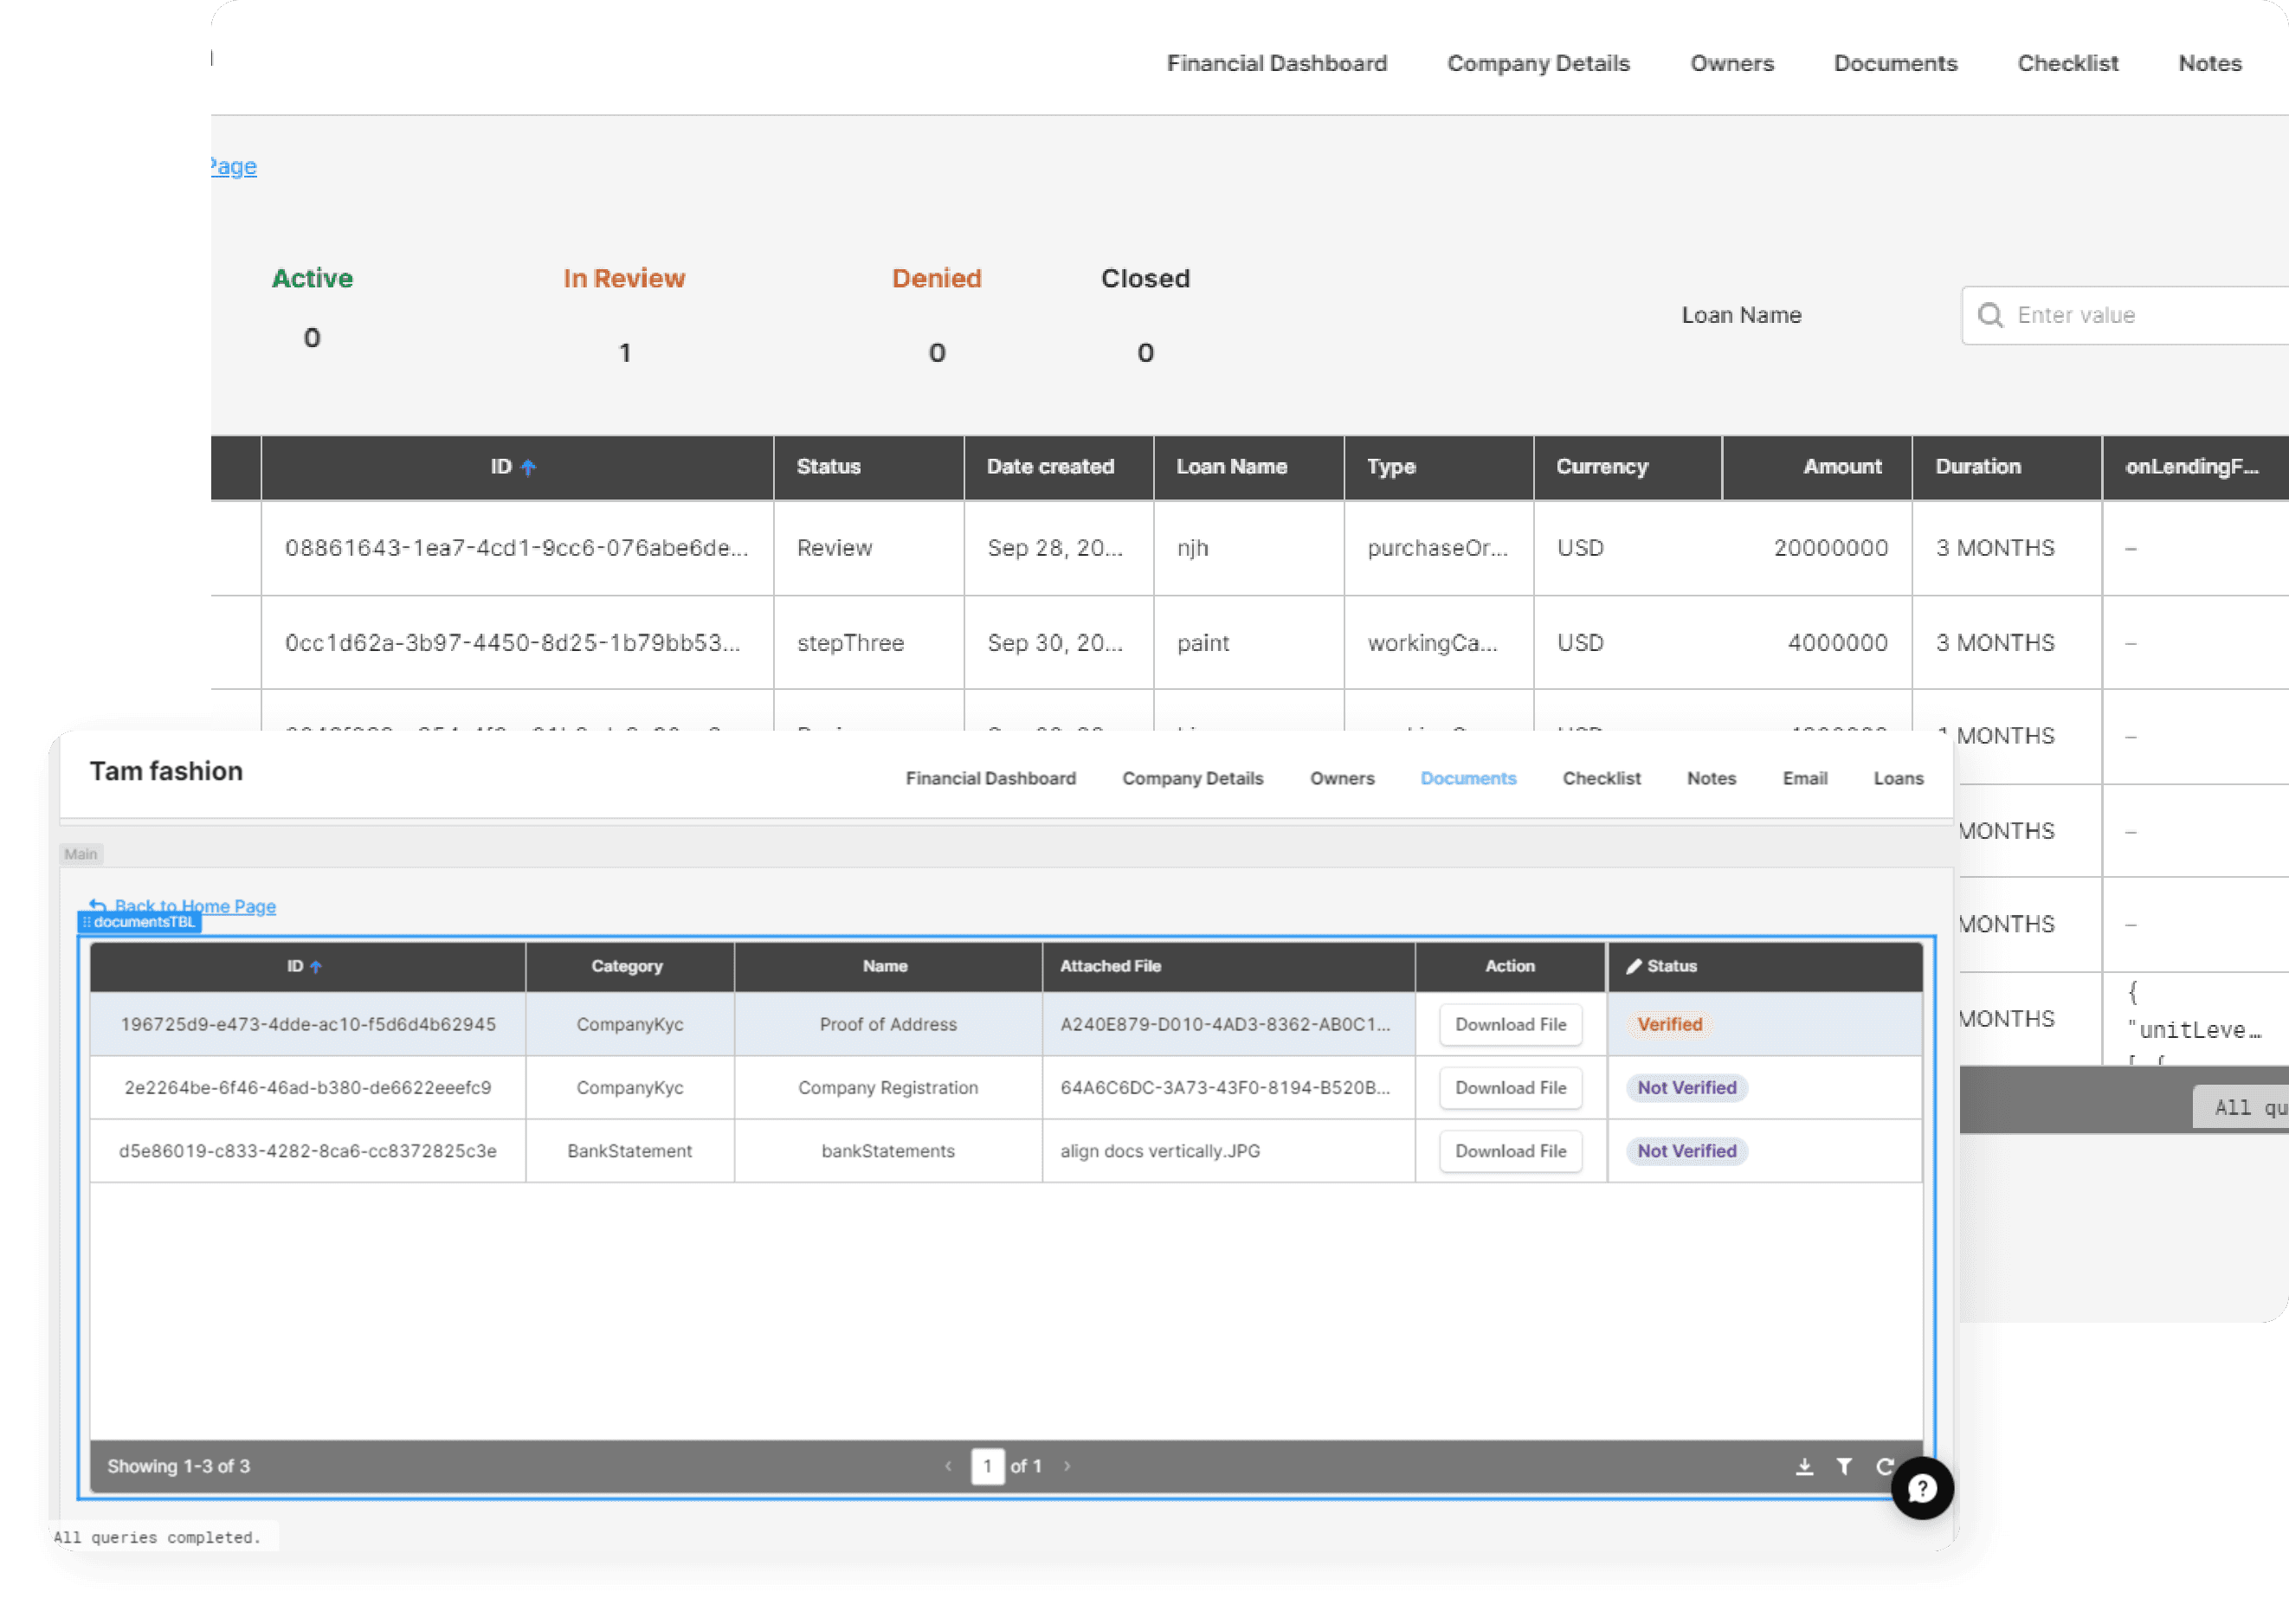Download documents table data icon
Image resolution: width=2289 pixels, height=1624 pixels.
1803,1466
